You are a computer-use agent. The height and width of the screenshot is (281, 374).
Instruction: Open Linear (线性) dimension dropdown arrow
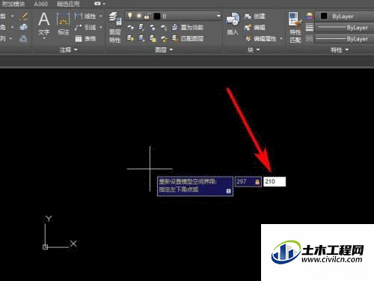[x=101, y=16]
